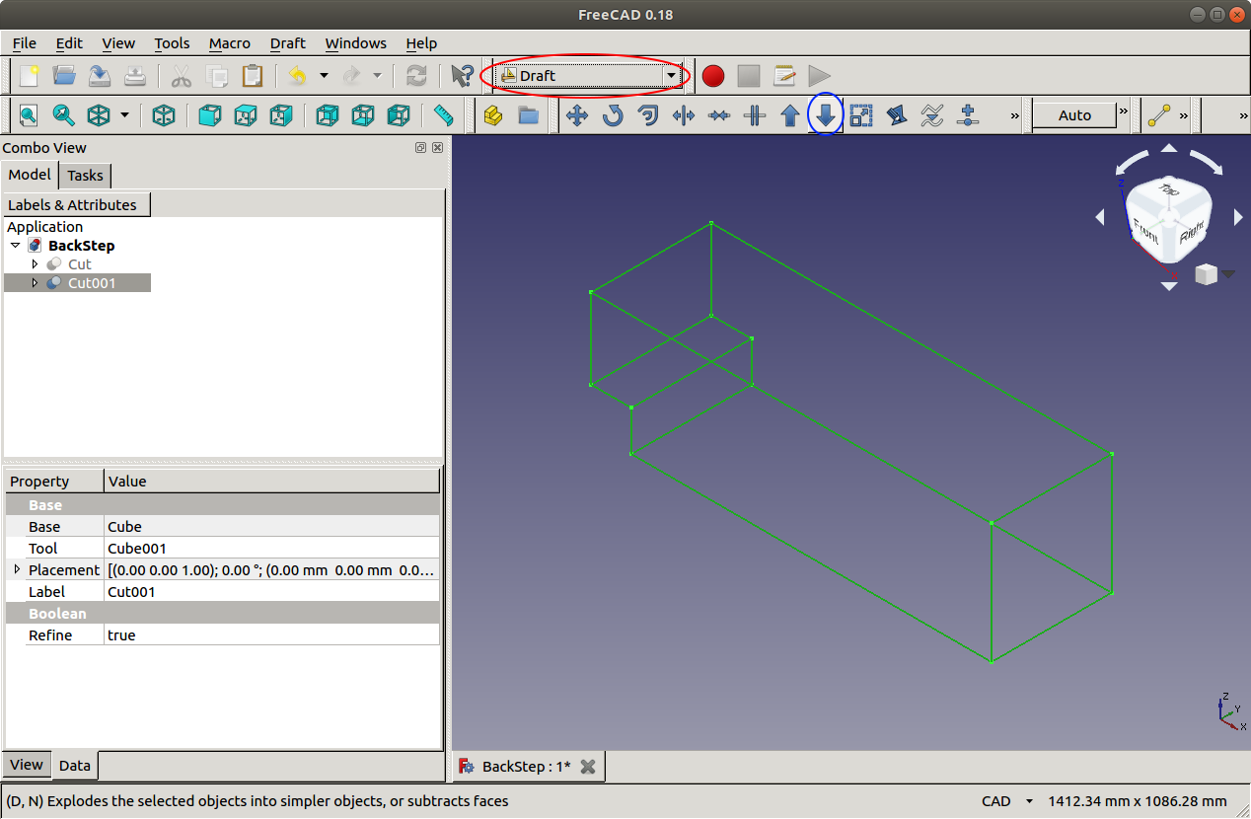Expand the Cut001 tree item
This screenshot has height=819, width=1251.
36,283
